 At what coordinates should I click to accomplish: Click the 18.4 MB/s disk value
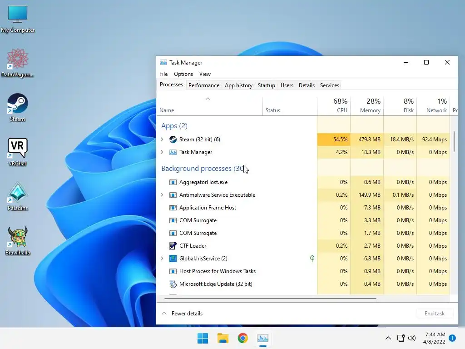402,140
